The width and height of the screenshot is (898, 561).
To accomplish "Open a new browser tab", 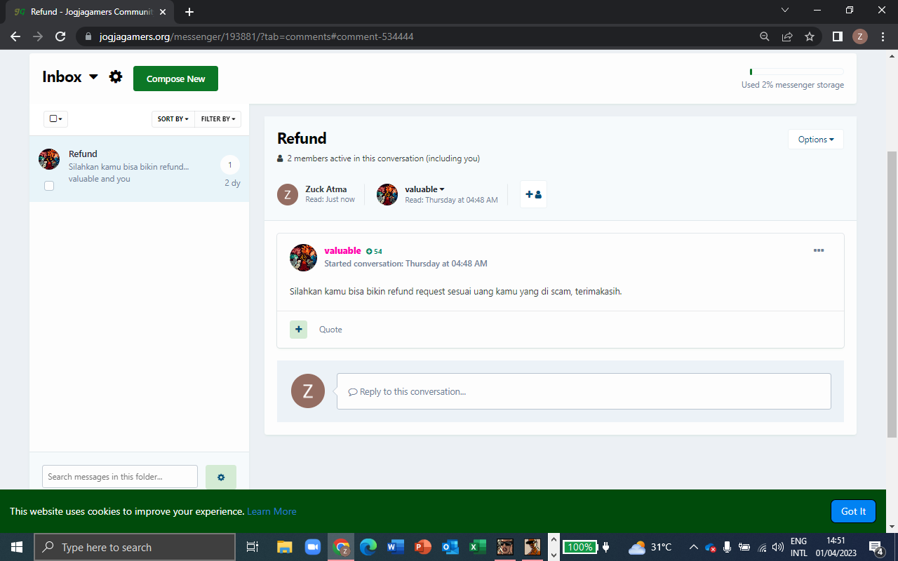I will pyautogui.click(x=189, y=12).
